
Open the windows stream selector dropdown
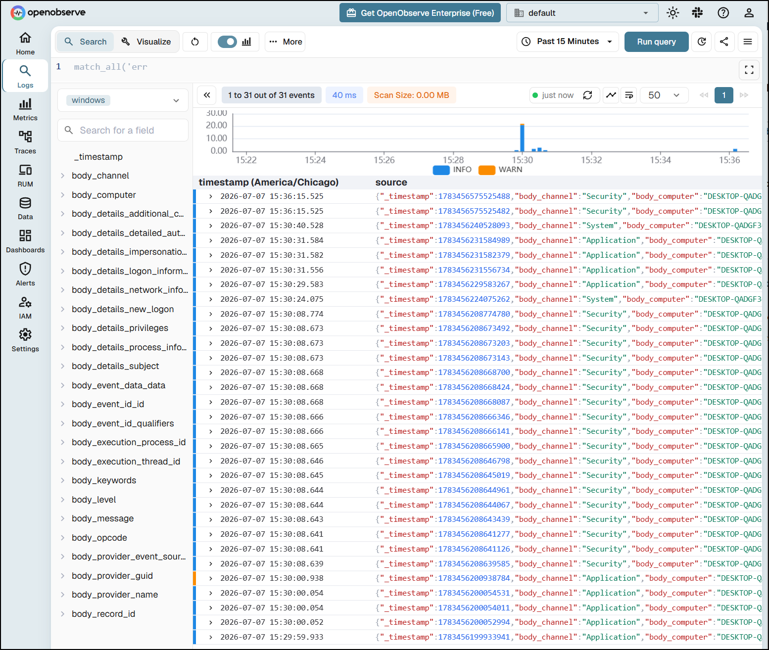click(x=123, y=100)
